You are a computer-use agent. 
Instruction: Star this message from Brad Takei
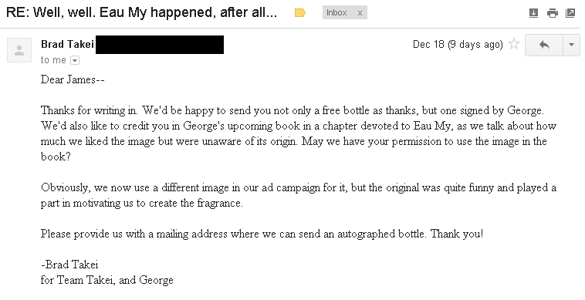(514, 44)
